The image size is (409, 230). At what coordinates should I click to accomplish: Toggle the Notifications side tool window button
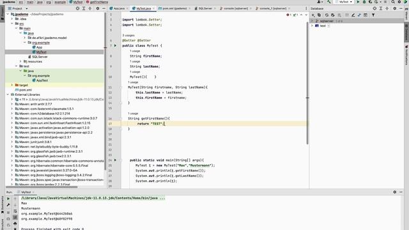point(406,55)
